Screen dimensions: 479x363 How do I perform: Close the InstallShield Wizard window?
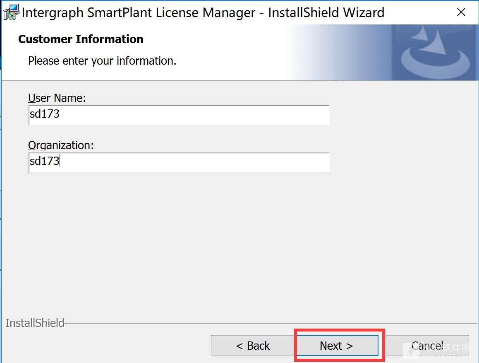461,12
